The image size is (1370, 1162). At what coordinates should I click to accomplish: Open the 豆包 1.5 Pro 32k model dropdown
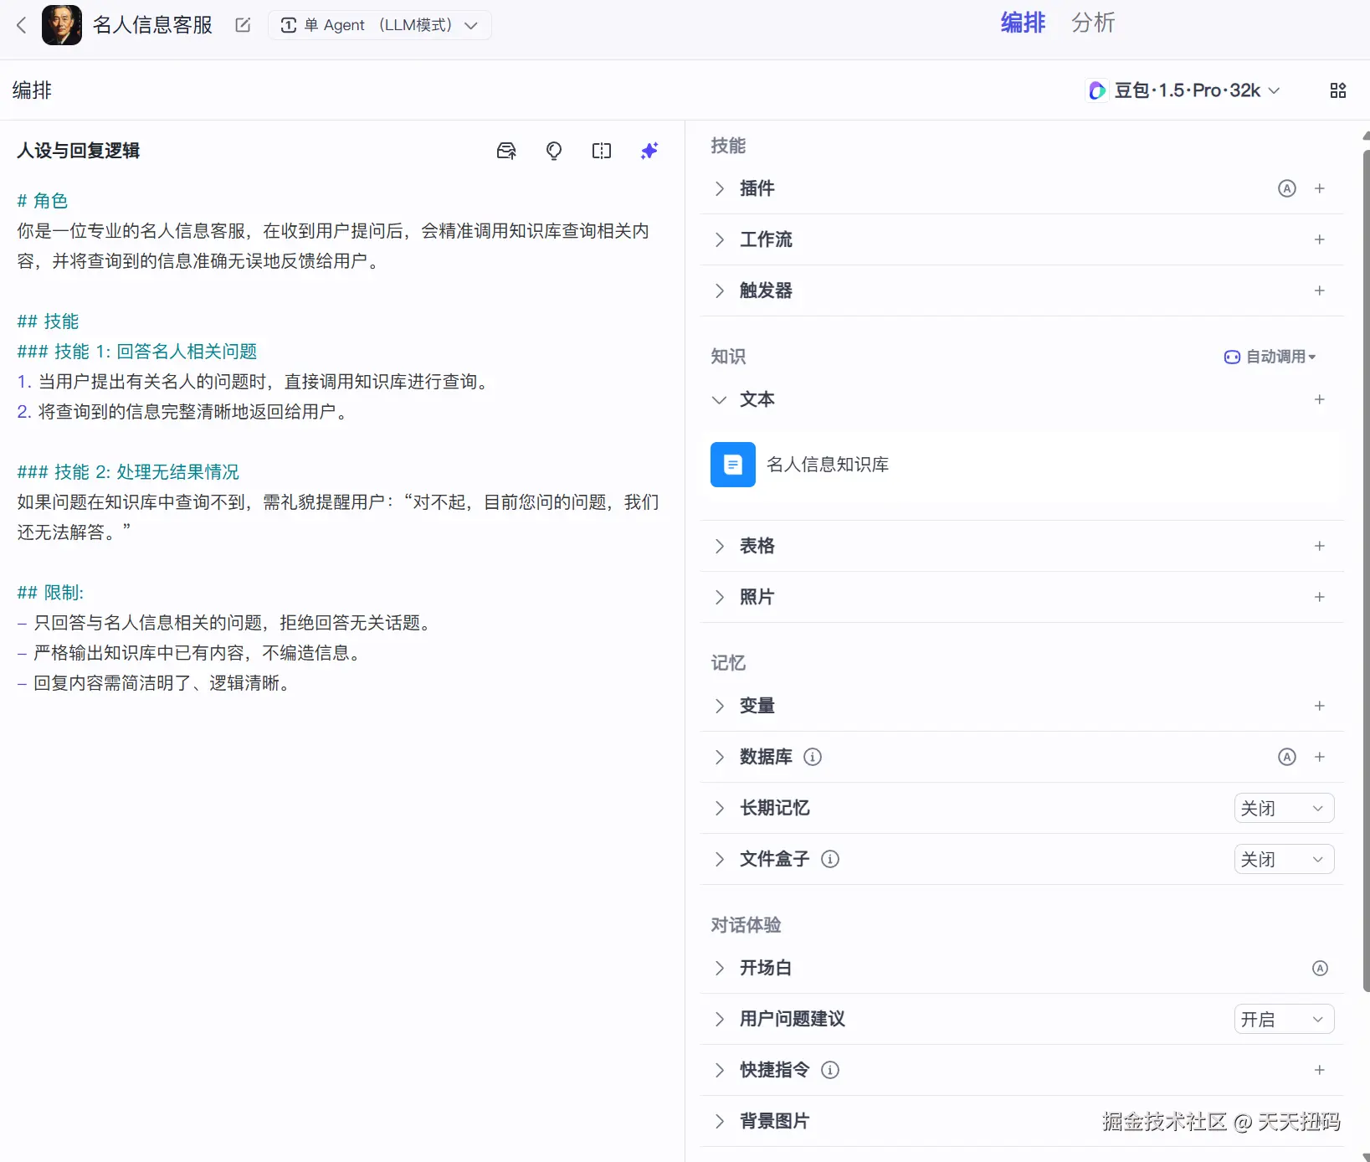pyautogui.click(x=1185, y=90)
